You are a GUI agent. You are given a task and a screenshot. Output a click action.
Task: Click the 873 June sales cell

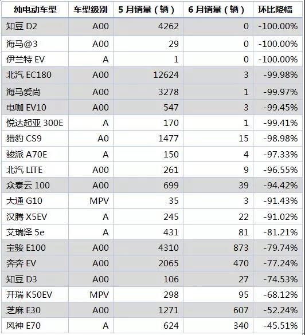click(218, 248)
